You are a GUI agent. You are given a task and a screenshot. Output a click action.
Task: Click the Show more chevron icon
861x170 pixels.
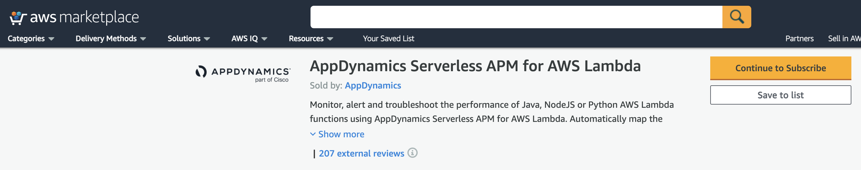point(313,134)
